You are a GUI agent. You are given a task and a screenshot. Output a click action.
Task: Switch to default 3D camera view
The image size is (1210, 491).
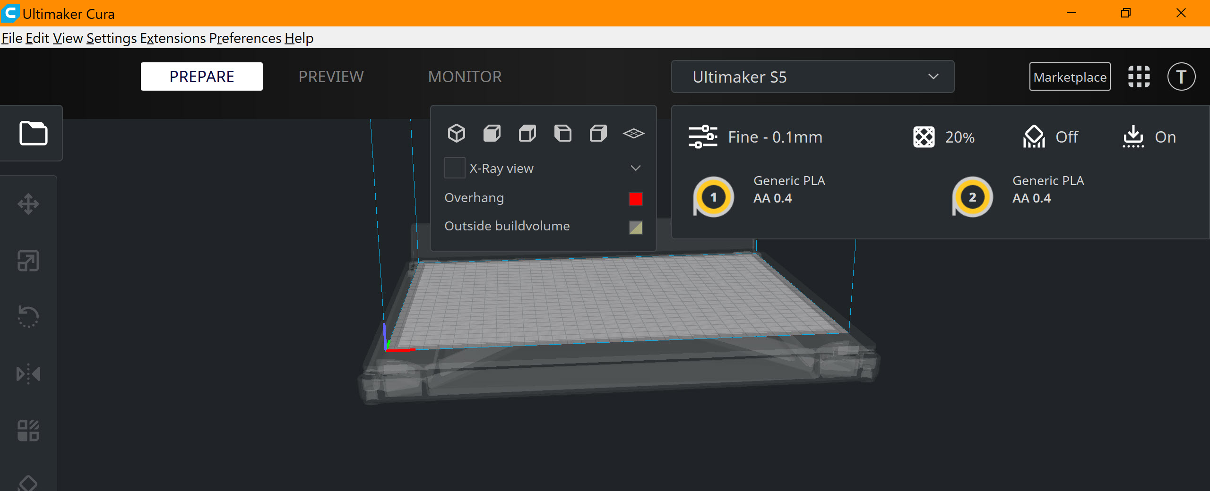pyautogui.click(x=456, y=133)
